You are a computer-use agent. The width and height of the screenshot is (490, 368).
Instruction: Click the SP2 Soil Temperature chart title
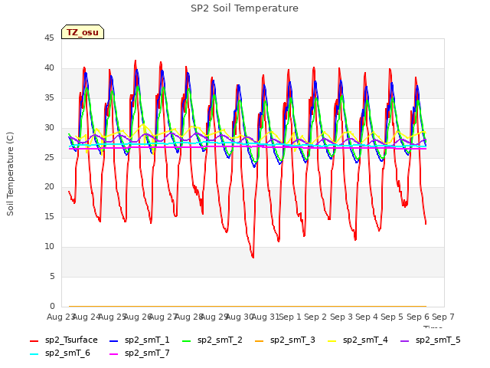point(244,8)
